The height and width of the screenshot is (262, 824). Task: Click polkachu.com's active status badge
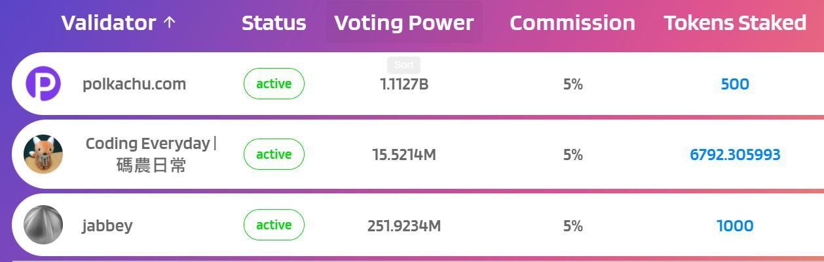point(274,84)
